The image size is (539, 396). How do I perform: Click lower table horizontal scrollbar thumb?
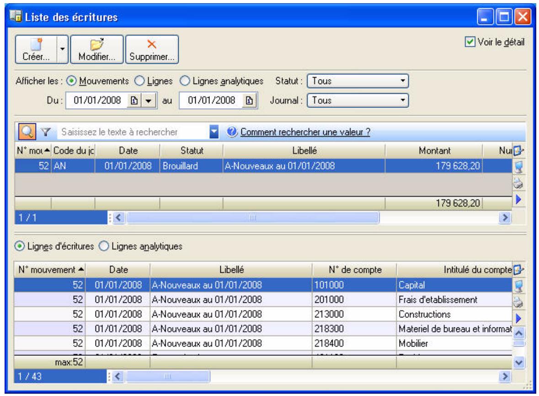click(x=168, y=376)
